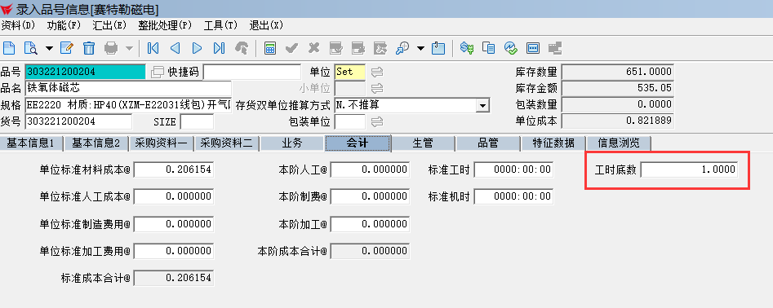Open the 工具(T) menu
Image resolution: width=773 pixels, height=308 pixels.
pos(220,25)
